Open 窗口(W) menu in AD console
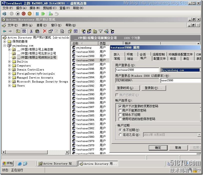 (56, 25)
